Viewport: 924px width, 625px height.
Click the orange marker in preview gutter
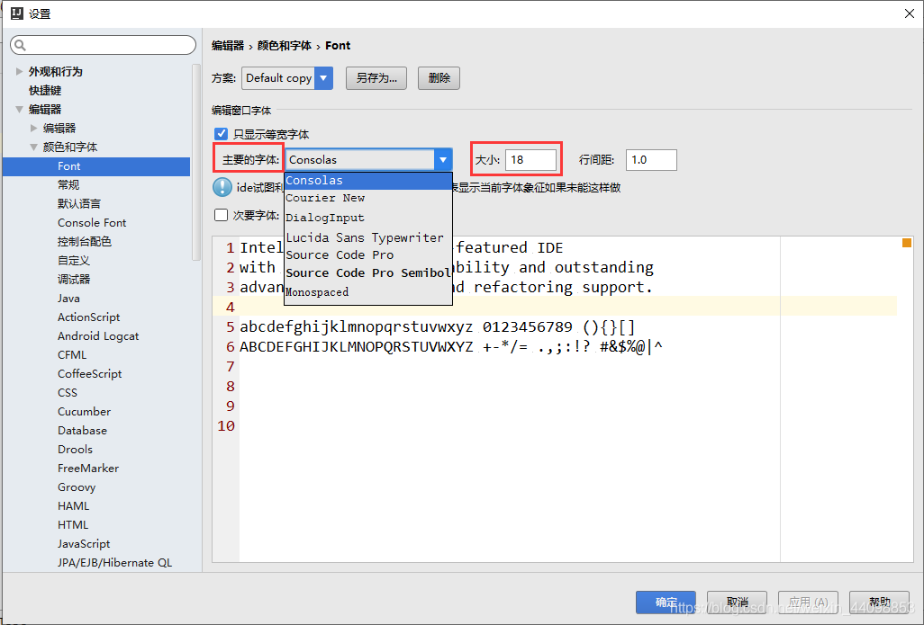[906, 243]
